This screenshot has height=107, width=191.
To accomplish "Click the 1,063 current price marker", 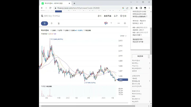I will pyautogui.click(x=123, y=80).
